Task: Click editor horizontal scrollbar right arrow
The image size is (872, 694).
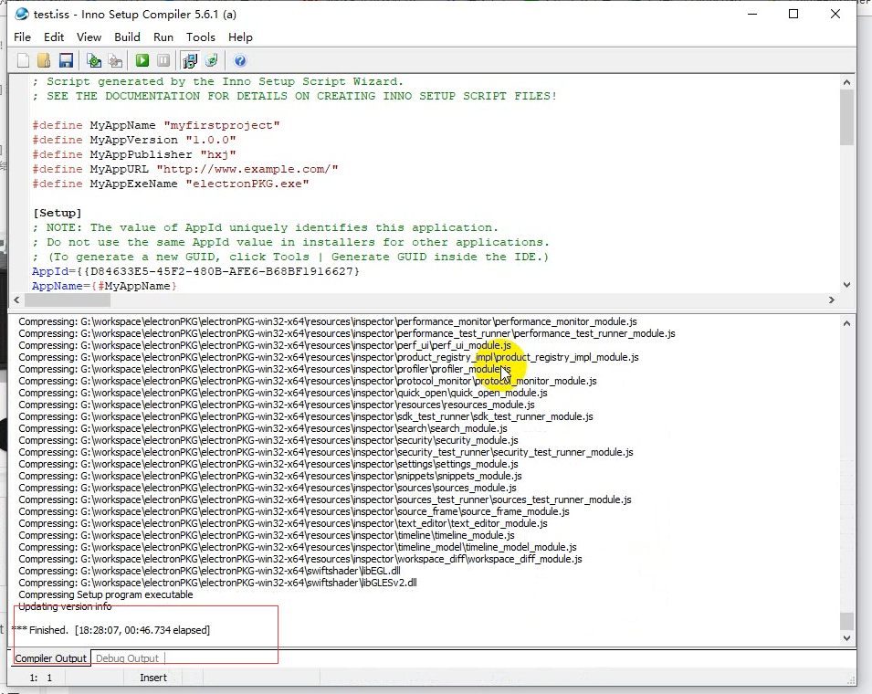Action: tap(832, 300)
